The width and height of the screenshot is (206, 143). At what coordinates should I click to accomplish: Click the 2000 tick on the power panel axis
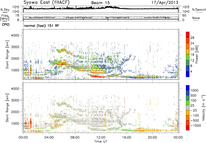coord(15,58)
